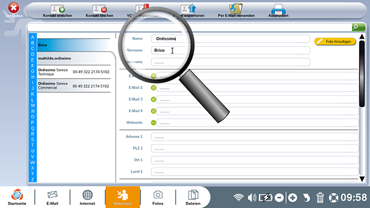The width and height of the screenshot is (370, 208).
Task: Click the Name input field
Action: 231,39
